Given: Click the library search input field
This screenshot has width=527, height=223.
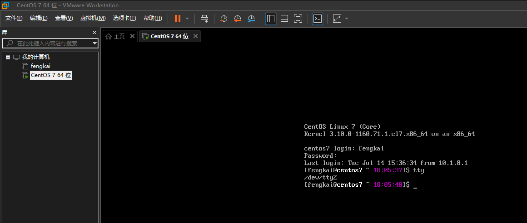Looking at the screenshot, I should [50, 43].
